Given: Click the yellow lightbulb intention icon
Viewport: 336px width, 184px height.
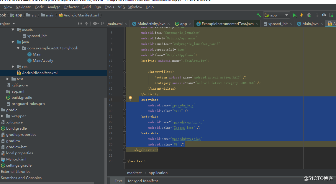Looking at the screenshot, I should coord(130,98).
